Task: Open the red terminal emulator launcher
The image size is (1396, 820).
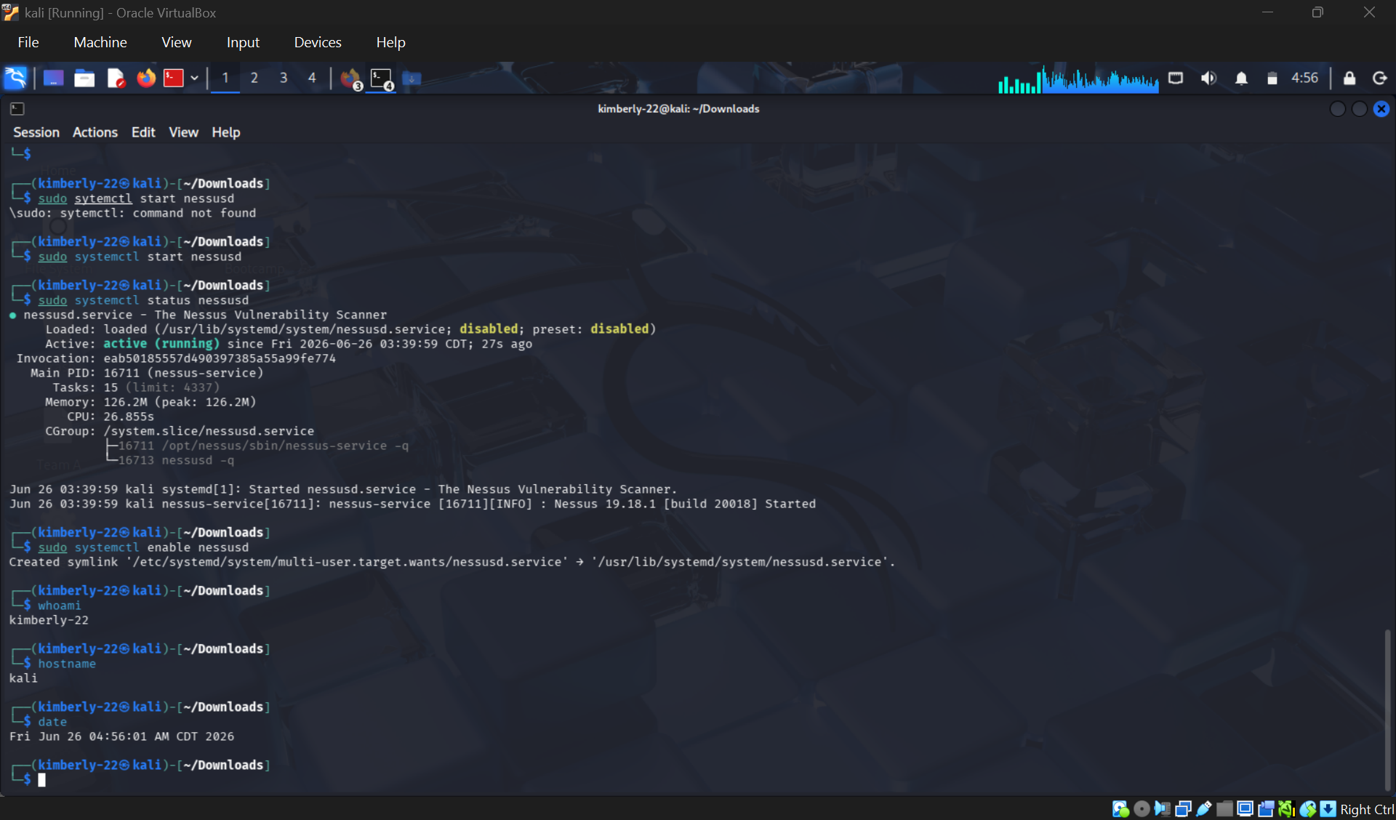Action: 173,78
